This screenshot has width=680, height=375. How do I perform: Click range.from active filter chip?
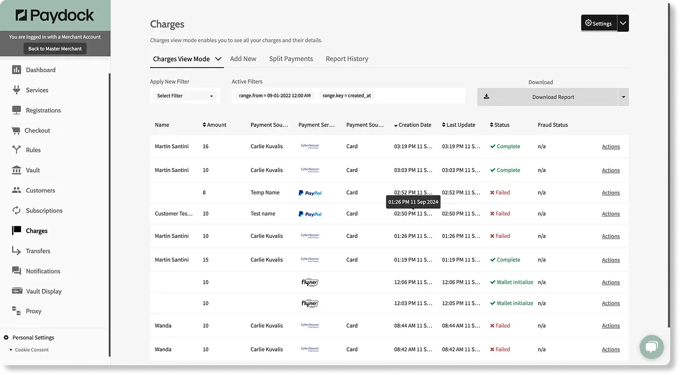click(275, 95)
